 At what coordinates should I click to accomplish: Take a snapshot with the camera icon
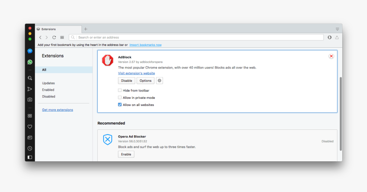coord(30,100)
